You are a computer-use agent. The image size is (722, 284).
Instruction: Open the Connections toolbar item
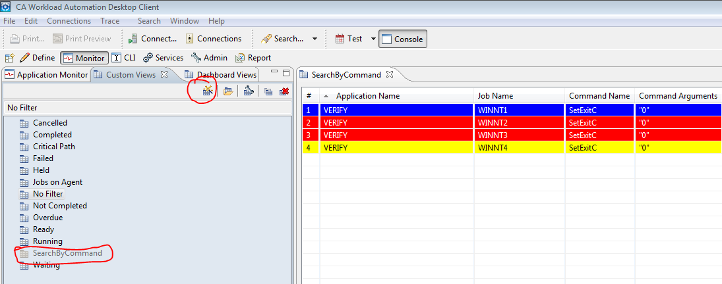point(214,39)
